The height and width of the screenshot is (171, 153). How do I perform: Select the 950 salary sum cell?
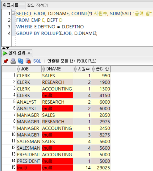(101, 76)
